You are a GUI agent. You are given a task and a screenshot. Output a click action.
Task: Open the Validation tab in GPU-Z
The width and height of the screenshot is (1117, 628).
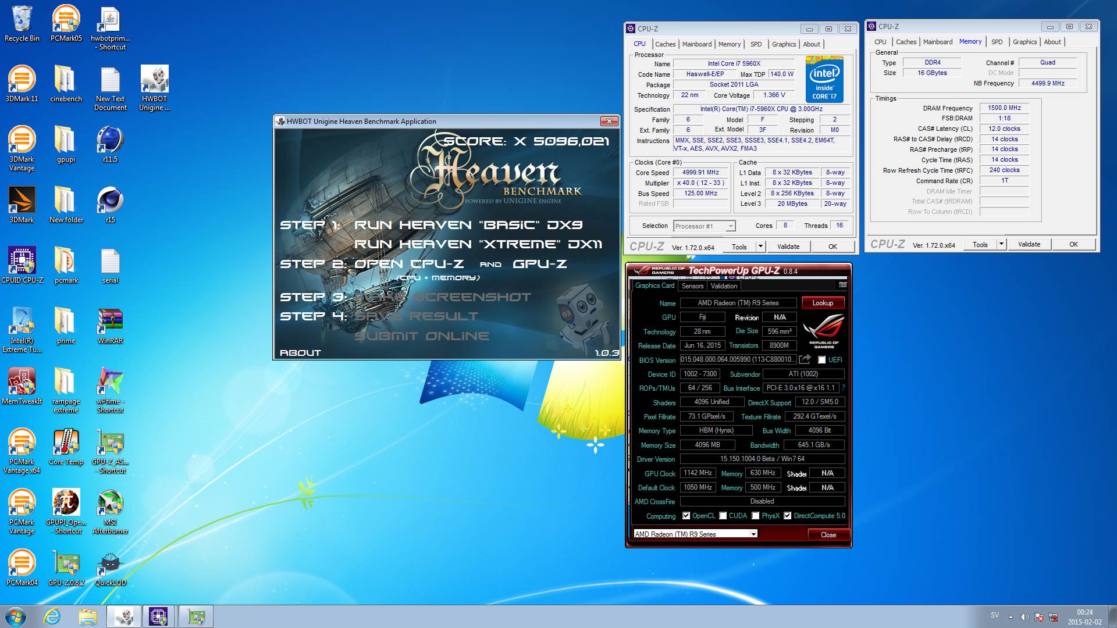[724, 286]
